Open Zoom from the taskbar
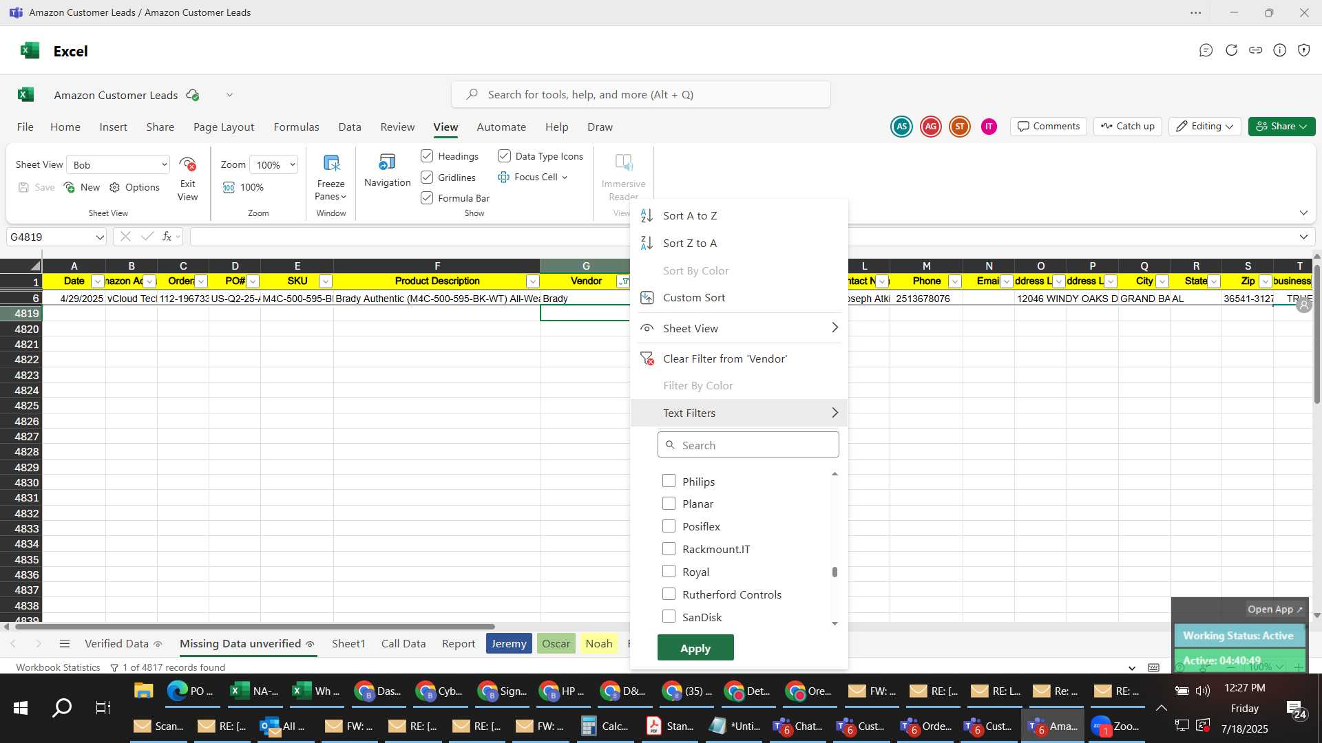 (x=1117, y=726)
